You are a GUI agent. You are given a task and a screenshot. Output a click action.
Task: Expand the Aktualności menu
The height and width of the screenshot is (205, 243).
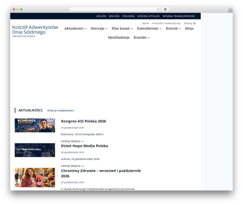[75, 29]
